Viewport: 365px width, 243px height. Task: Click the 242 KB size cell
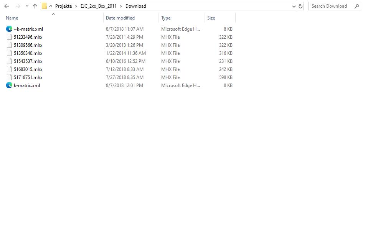tap(226, 69)
